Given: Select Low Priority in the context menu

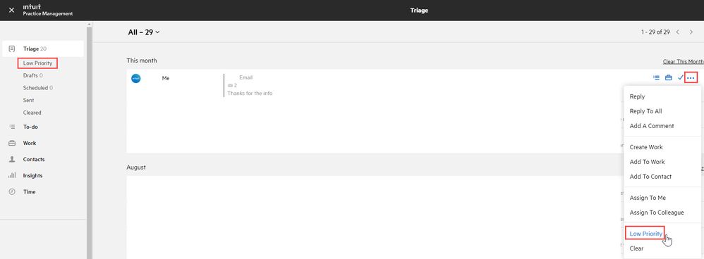Looking at the screenshot, I should [645, 234].
